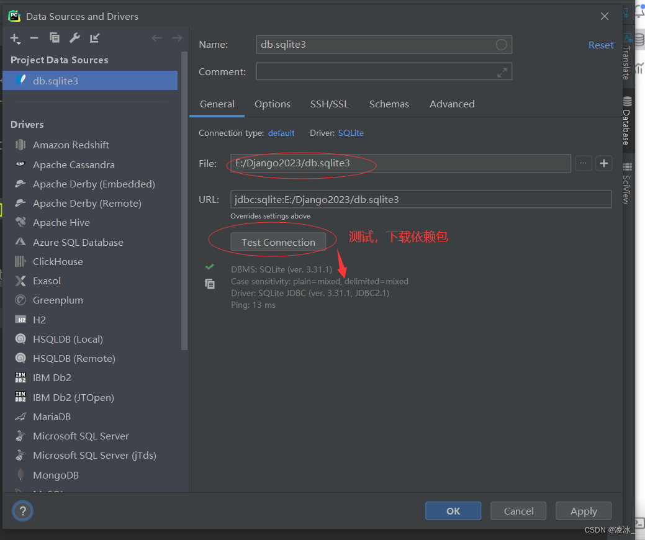Click the OK button
The height and width of the screenshot is (540, 645).
coord(453,511)
